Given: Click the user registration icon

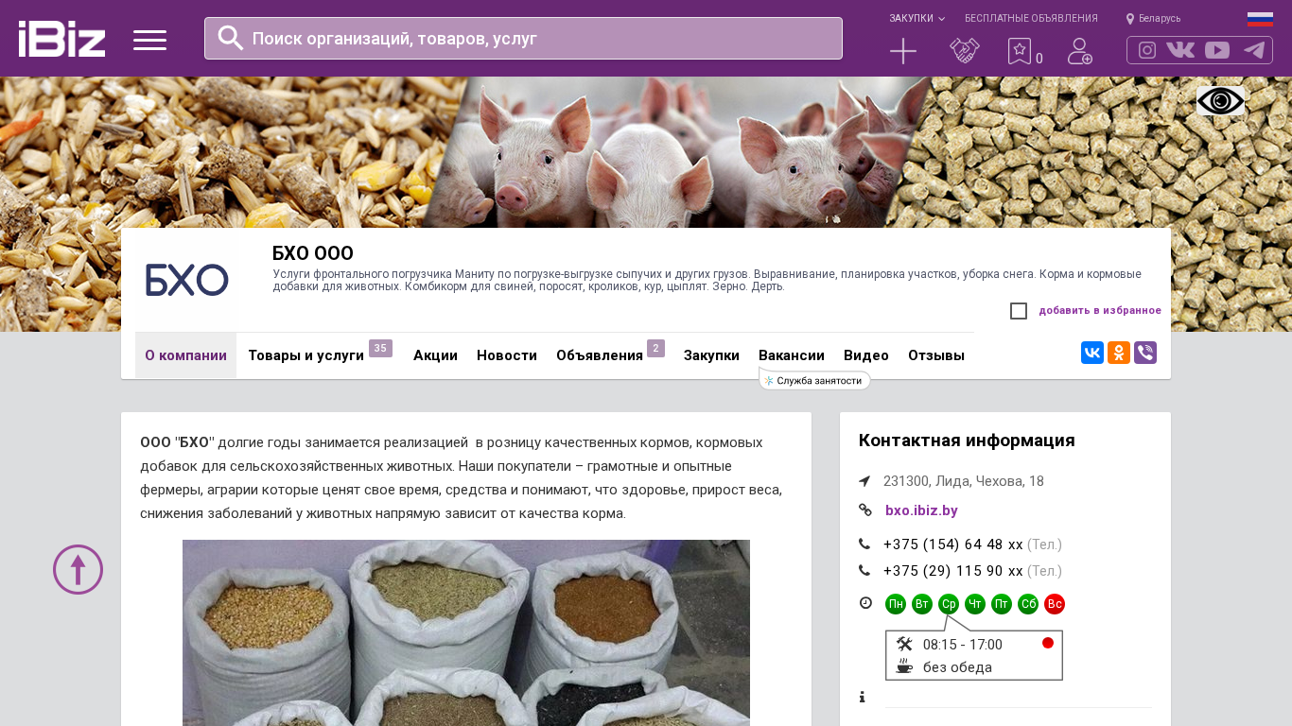Looking at the screenshot, I should coord(1080,51).
